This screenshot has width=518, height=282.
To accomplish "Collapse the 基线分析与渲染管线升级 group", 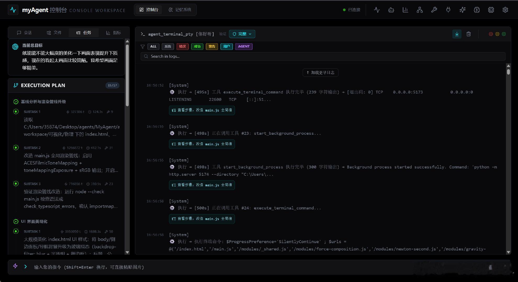I will pyautogui.click(x=43, y=102).
